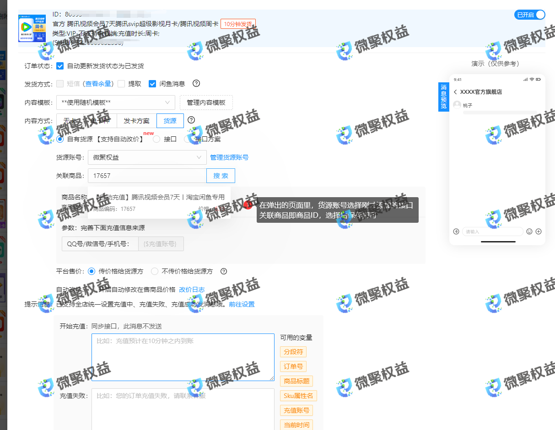This screenshot has height=430, width=555.
Task: Click the help icon beside 闲鱼消息
Action: coord(196,83)
